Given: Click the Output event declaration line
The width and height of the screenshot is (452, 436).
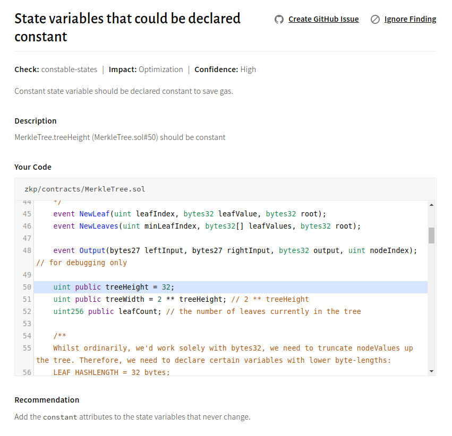Looking at the screenshot, I should pyautogui.click(x=235, y=250).
